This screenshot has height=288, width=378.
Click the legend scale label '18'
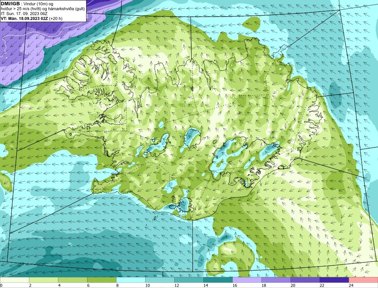pyautogui.click(x=264, y=286)
